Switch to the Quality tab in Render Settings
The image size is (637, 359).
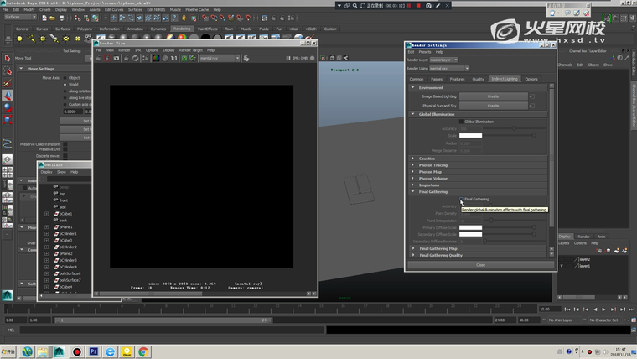[x=478, y=79]
